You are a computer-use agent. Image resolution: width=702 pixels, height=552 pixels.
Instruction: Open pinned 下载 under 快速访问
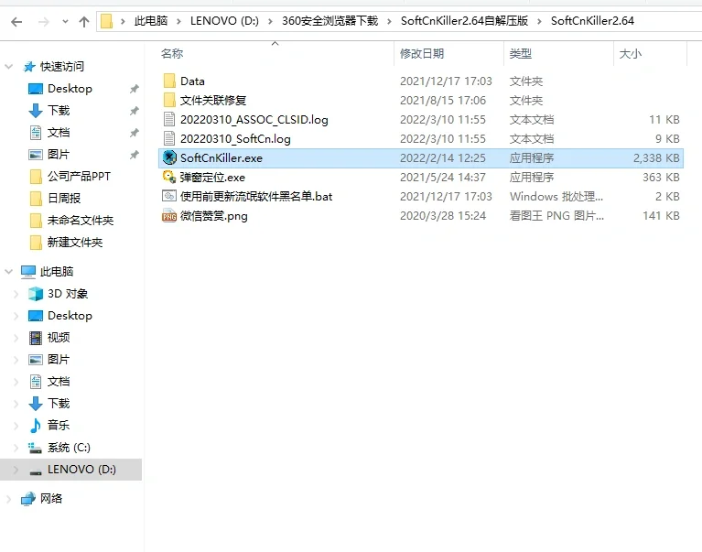pos(59,111)
